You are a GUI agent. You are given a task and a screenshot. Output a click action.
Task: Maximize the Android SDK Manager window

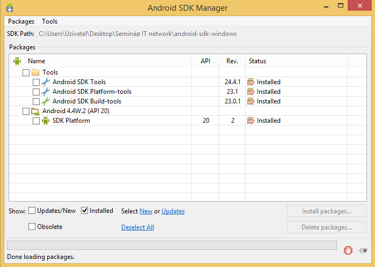(x=341, y=6)
